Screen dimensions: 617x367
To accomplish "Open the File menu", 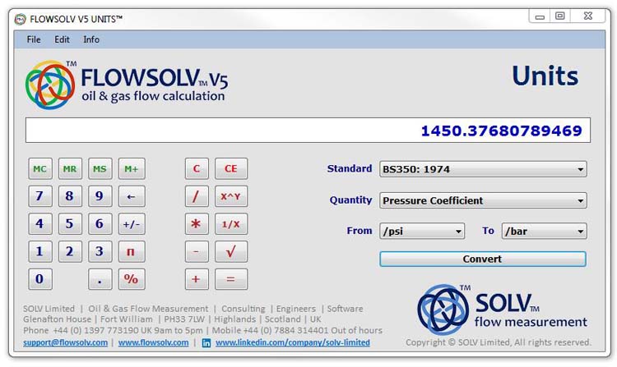I will click(34, 39).
